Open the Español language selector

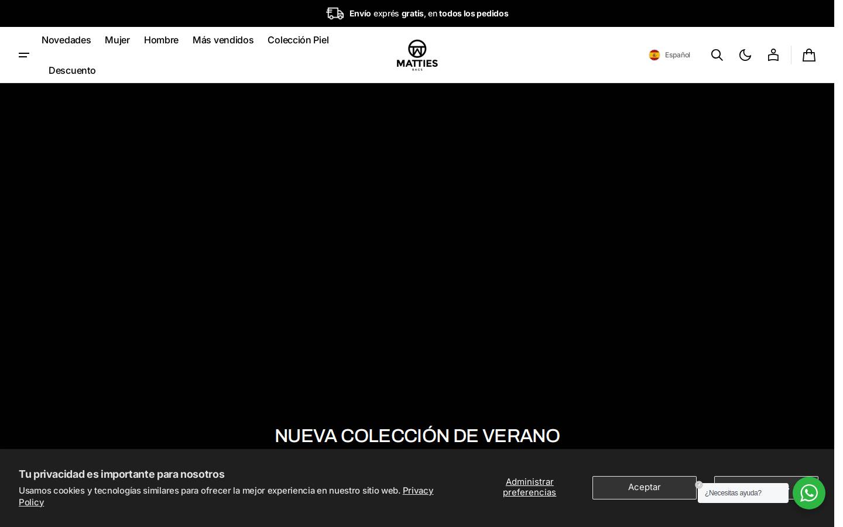coord(670,55)
